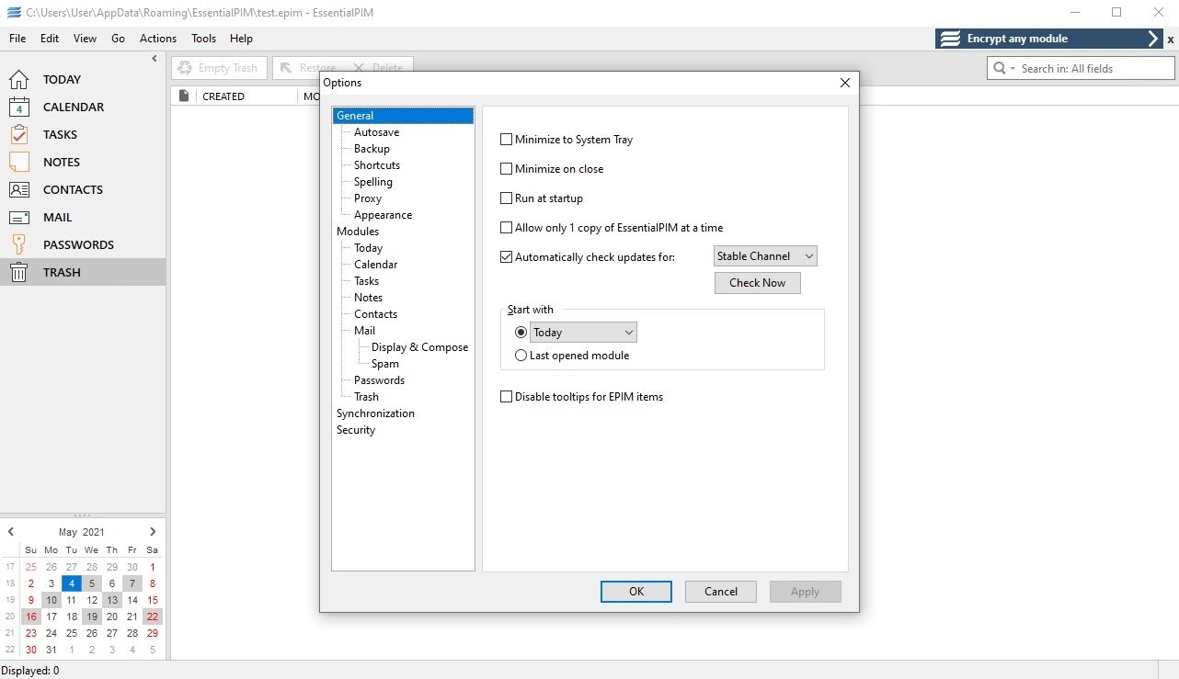The height and width of the screenshot is (679, 1179).
Task: Click the Passwords key icon
Action: [x=18, y=244]
